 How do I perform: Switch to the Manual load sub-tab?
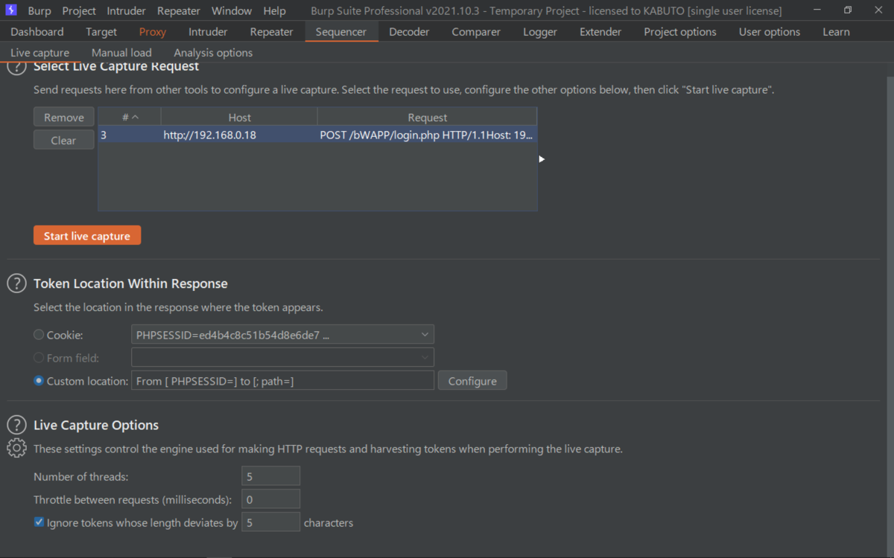(121, 53)
